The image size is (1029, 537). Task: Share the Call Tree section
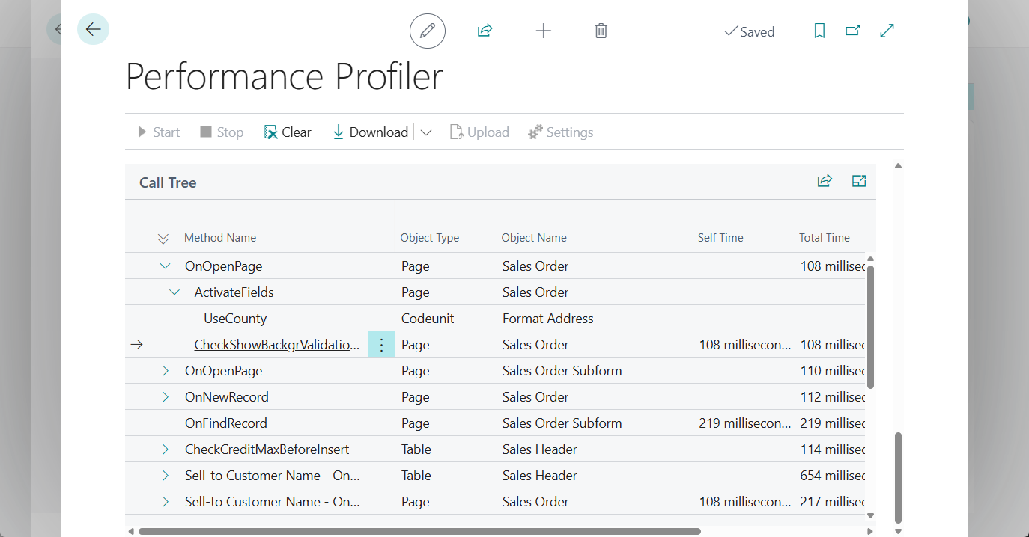[825, 181]
